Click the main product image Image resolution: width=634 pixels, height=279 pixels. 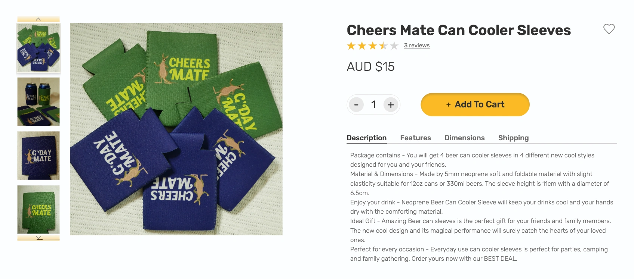[x=176, y=129]
